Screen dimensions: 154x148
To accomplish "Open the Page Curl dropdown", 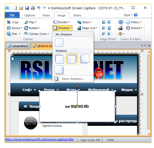I will pos(87,28).
